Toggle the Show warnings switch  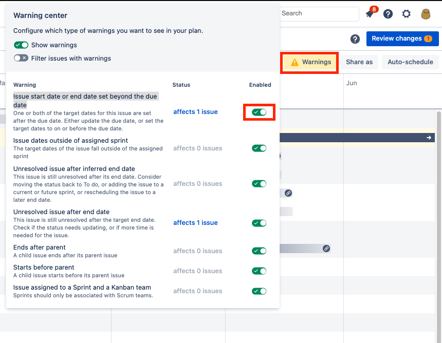point(21,45)
